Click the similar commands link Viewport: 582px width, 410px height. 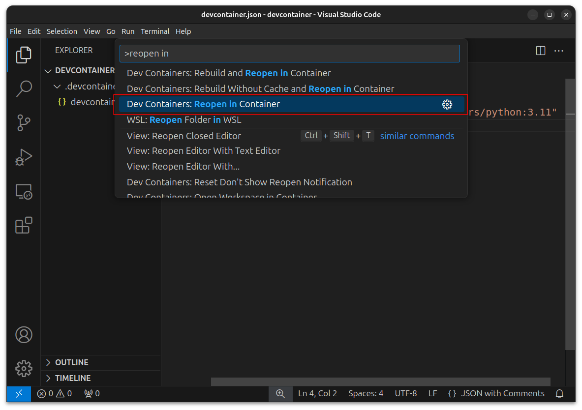click(417, 136)
